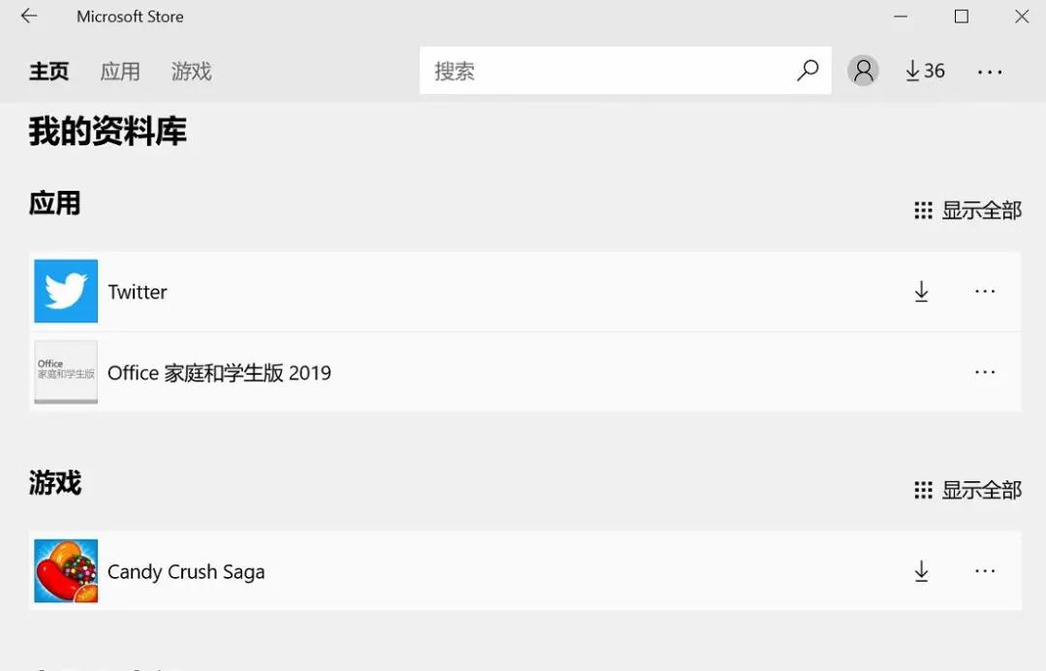Click the Twitter app icon
Screen dimensions: 1046x671
click(x=65, y=290)
